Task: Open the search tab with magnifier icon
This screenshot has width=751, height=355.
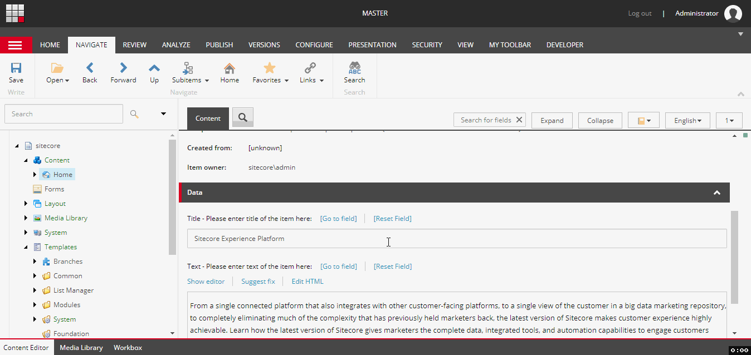Action: pos(243,117)
